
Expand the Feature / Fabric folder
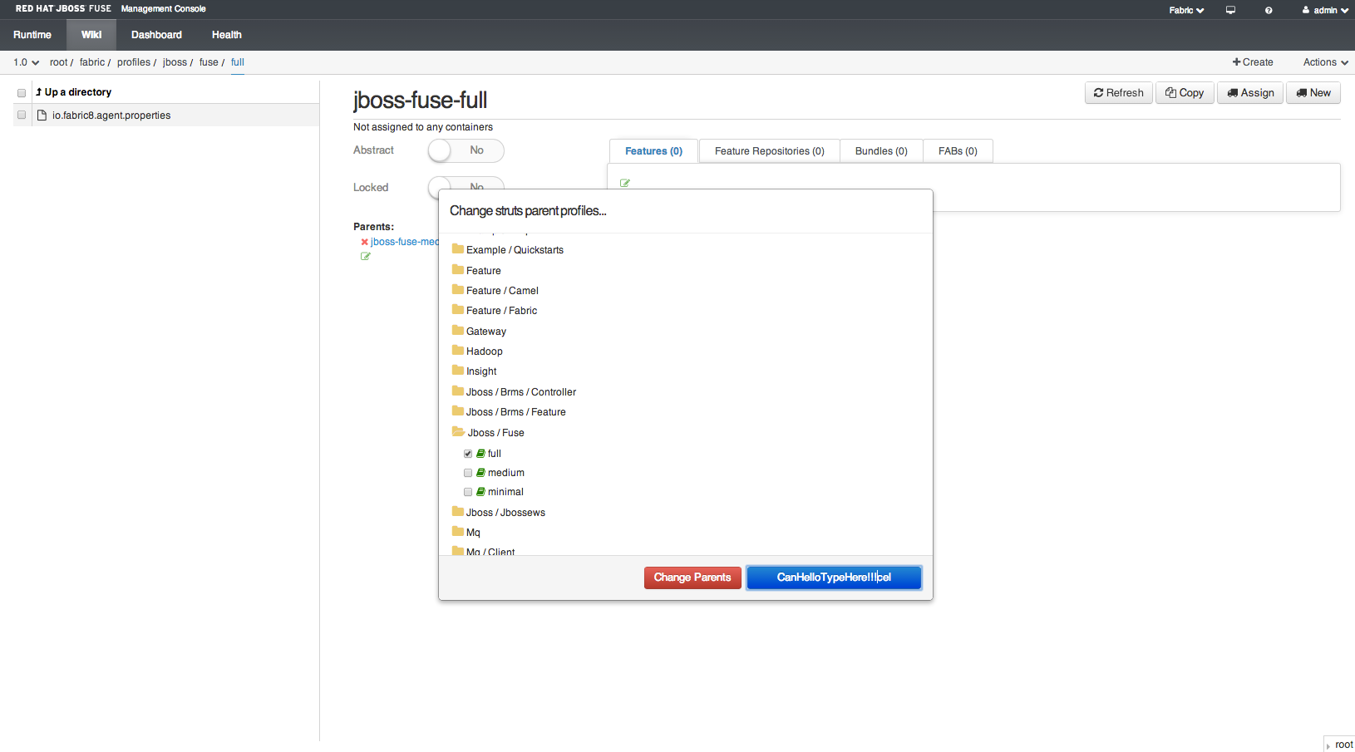(x=495, y=311)
